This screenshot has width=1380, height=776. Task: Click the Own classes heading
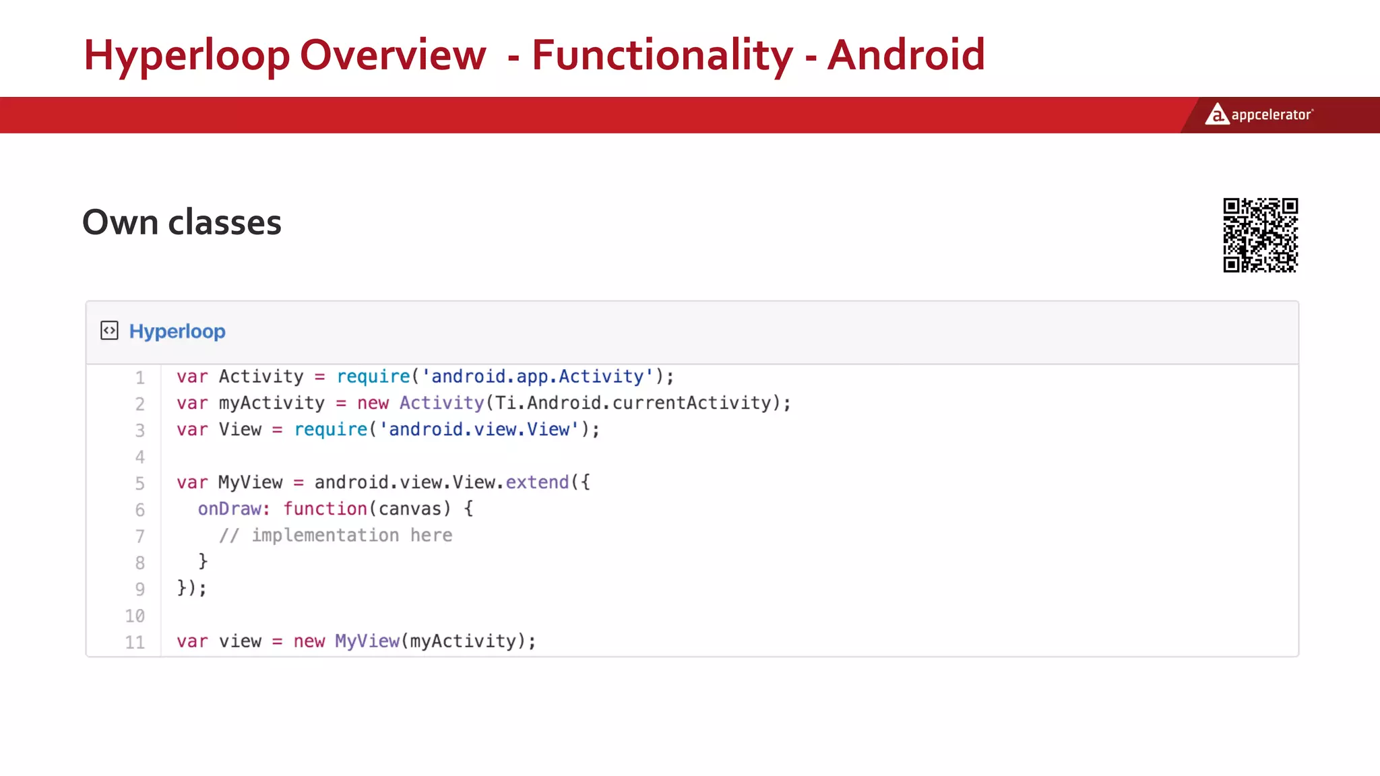click(x=181, y=222)
